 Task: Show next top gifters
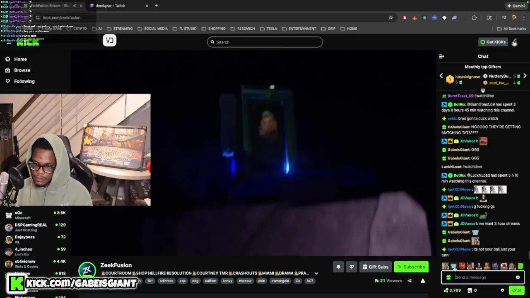[525, 76]
